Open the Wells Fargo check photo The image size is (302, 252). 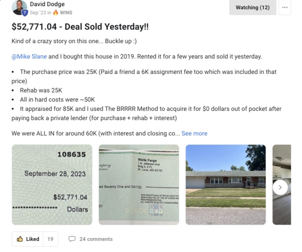(139, 185)
